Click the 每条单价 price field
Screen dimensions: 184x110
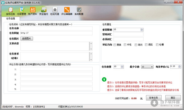tap(174, 67)
